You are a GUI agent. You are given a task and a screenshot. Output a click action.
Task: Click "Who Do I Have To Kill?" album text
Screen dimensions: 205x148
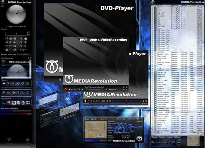click(x=119, y=133)
